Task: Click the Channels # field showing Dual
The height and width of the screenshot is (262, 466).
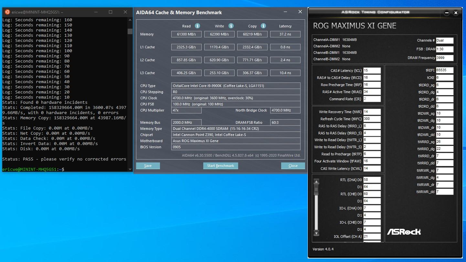Action: point(445,41)
